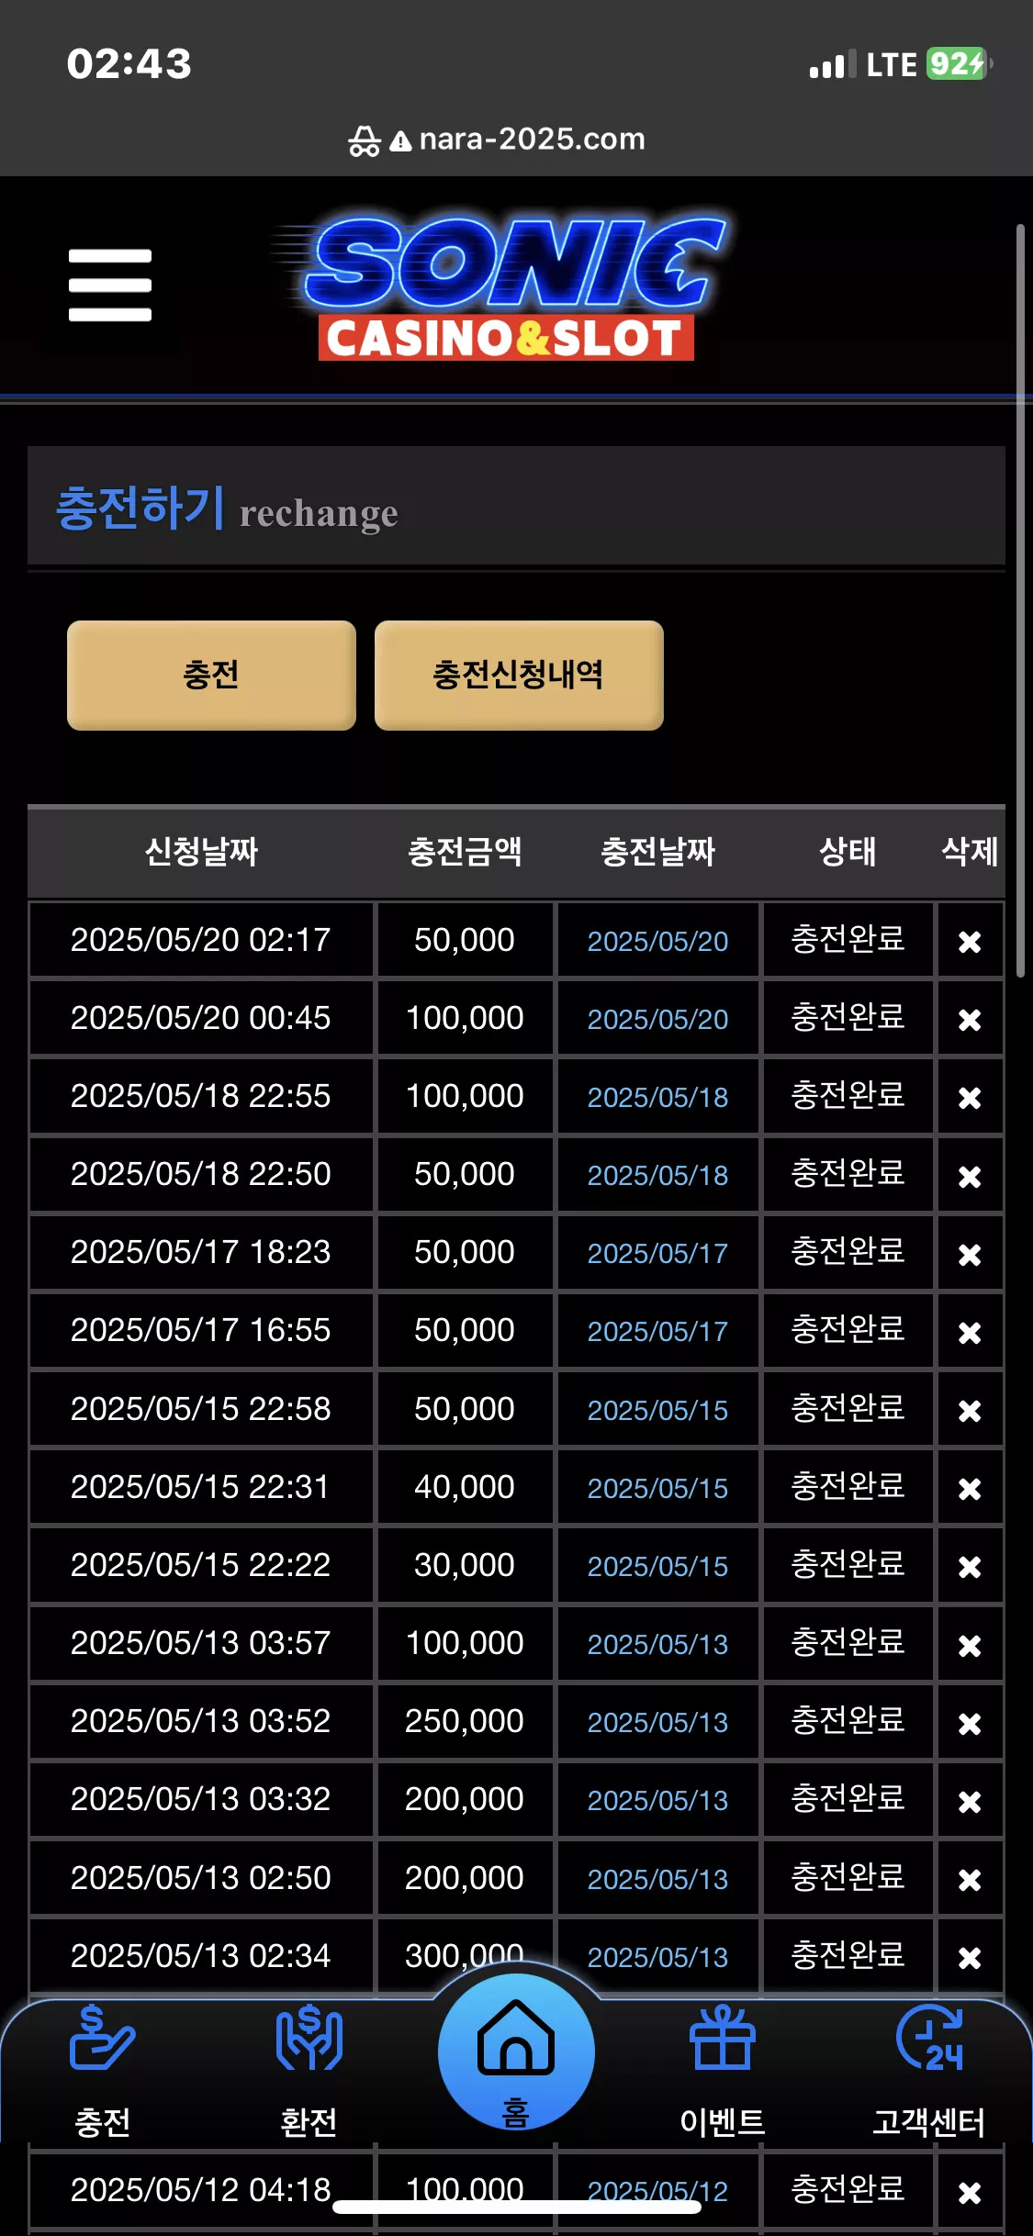Viewport: 1033px width, 2236px height.
Task: Tap the incognito icon in address bar
Action: [365, 140]
